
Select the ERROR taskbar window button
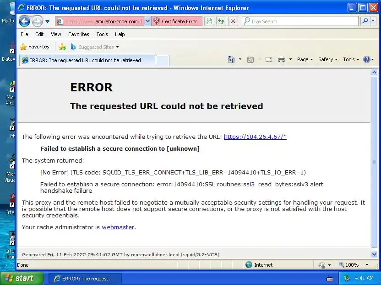click(85, 279)
